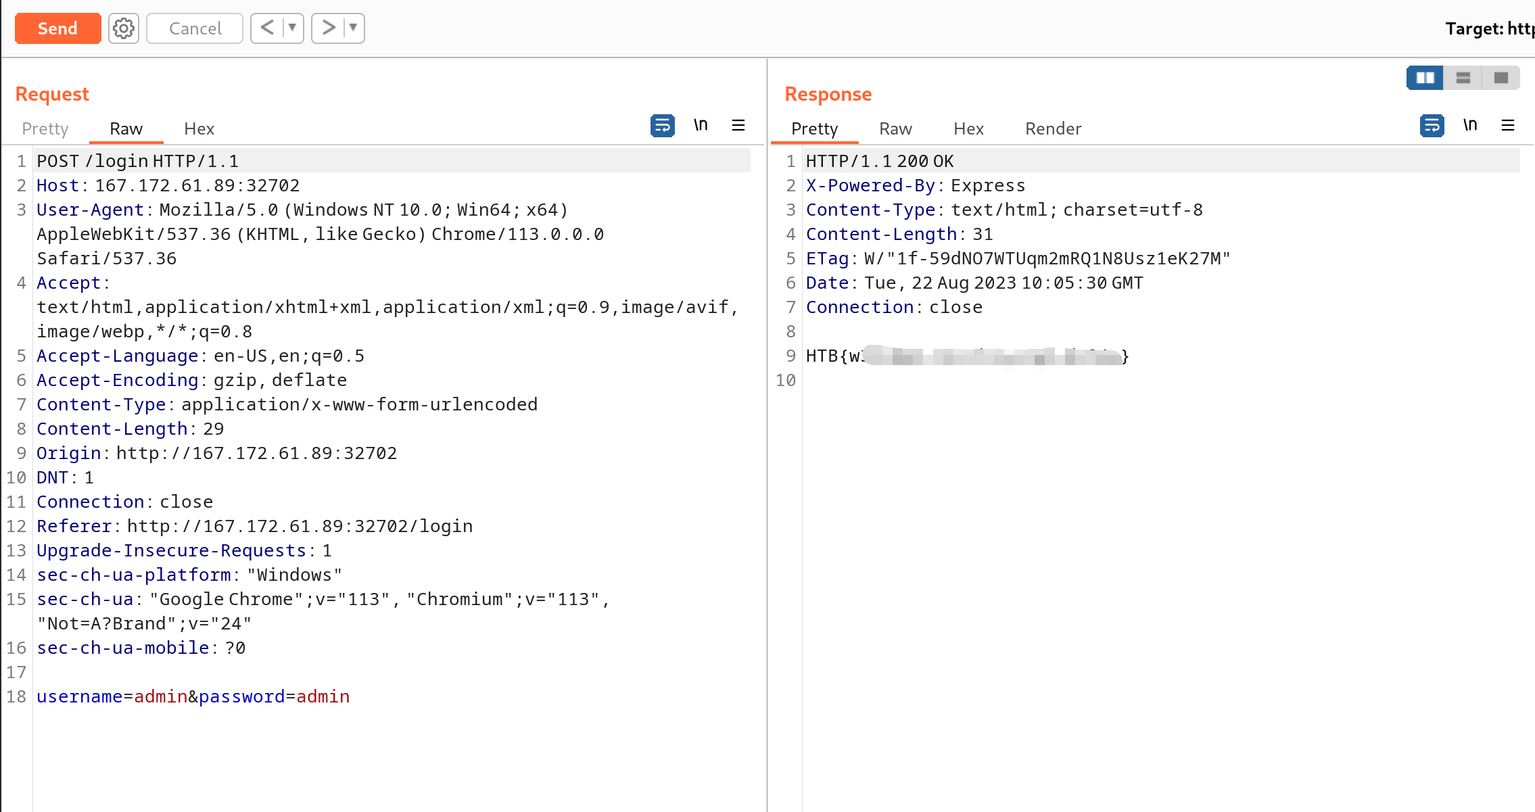
Task: Click the Cancel button
Action: tap(195, 28)
